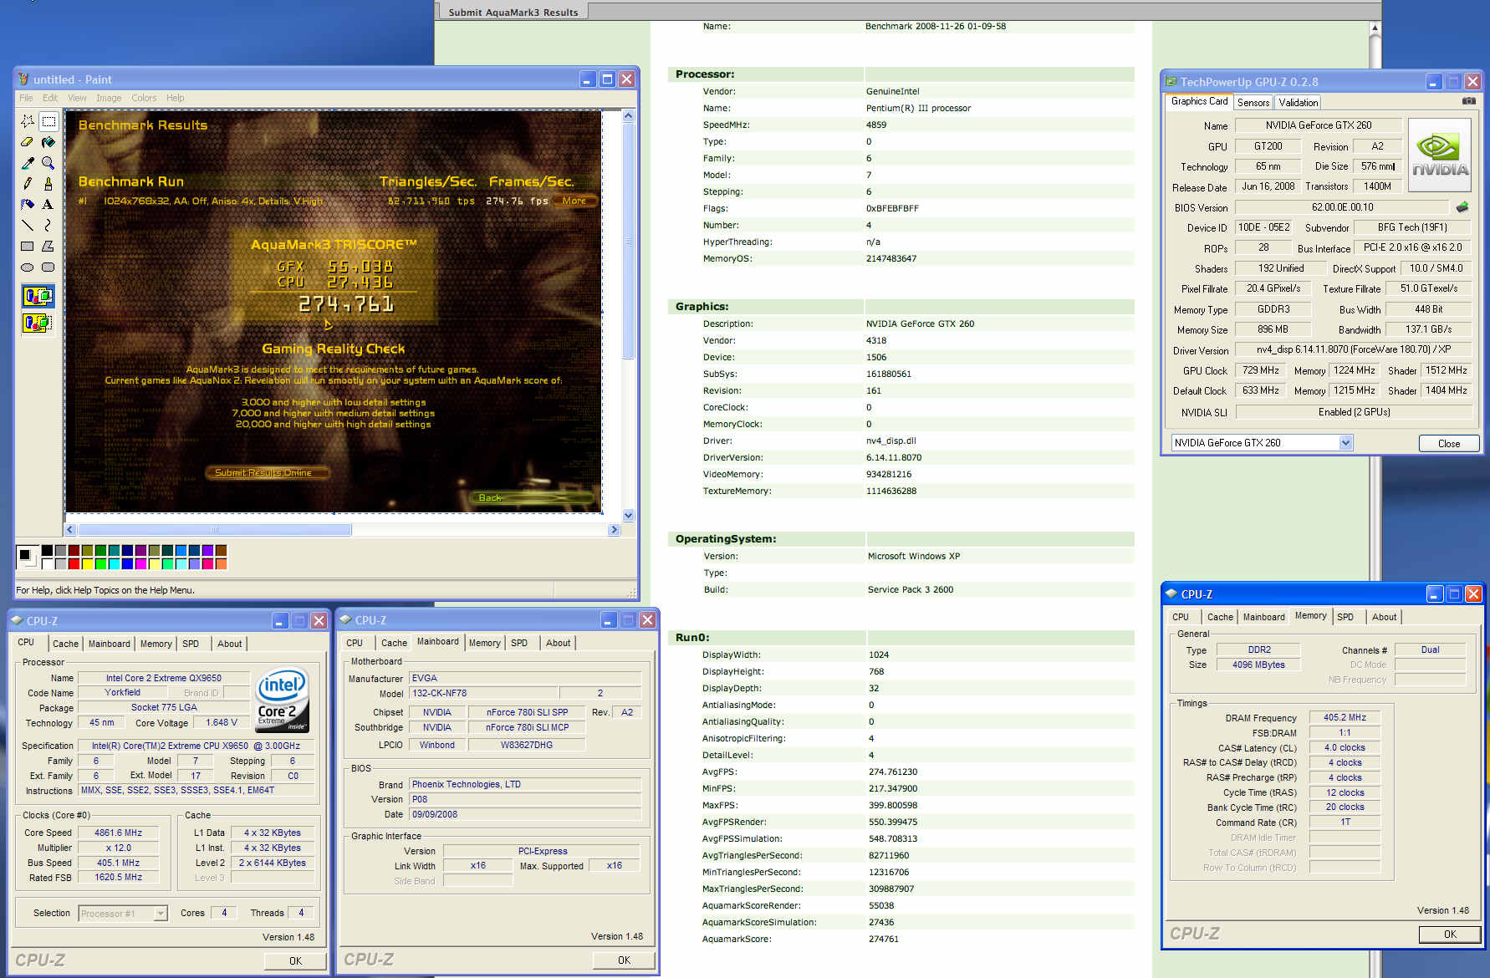Select the Submit AquaMark3 Results tab
Image resolution: width=1490 pixels, height=978 pixels.
513,12
